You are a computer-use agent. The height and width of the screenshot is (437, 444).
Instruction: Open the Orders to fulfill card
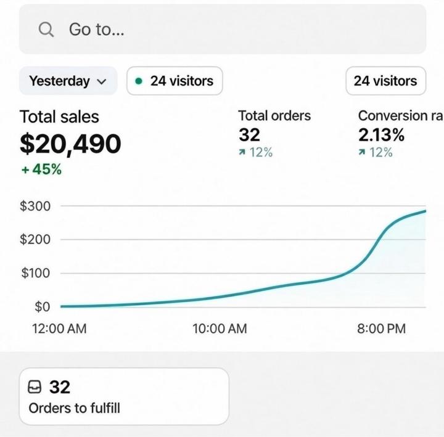[x=123, y=396]
